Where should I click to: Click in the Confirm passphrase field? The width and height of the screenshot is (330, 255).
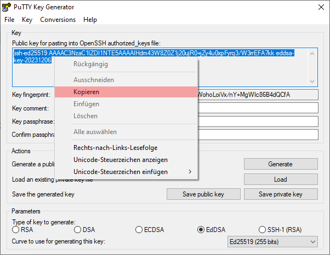pos(258,135)
